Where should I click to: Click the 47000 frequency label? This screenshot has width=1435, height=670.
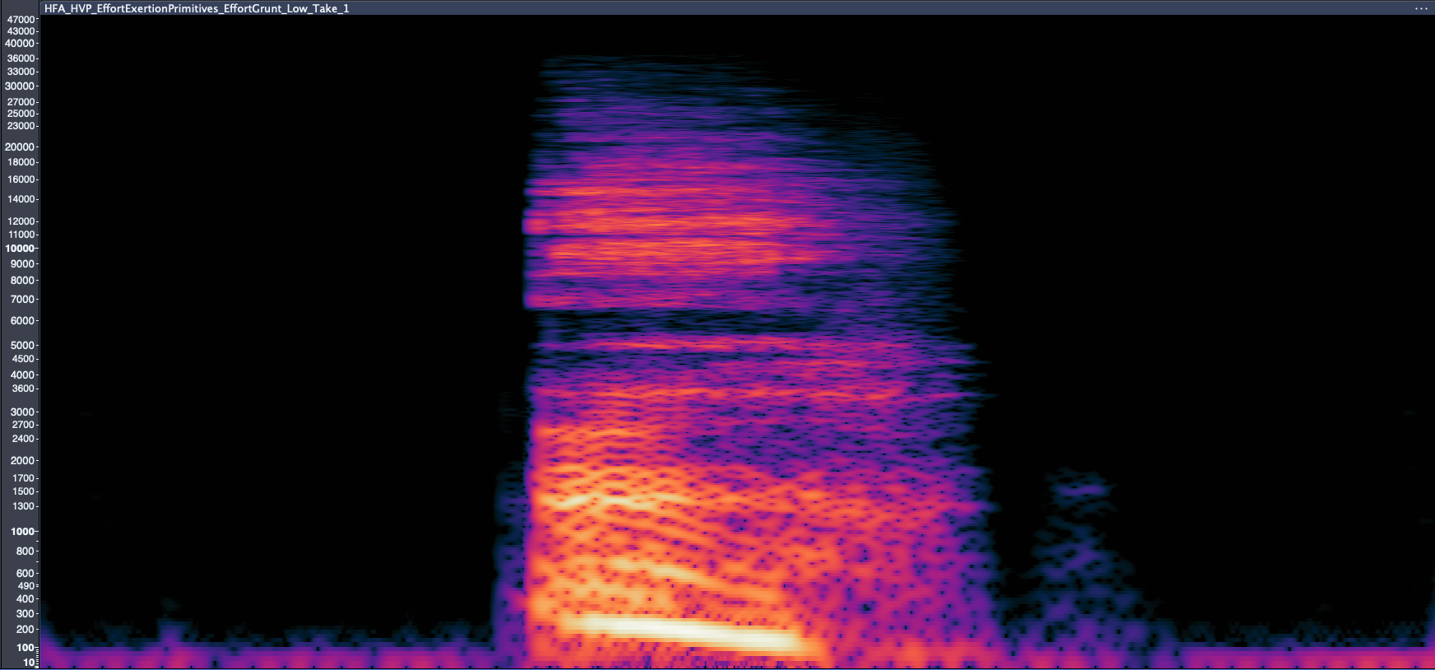[21, 19]
